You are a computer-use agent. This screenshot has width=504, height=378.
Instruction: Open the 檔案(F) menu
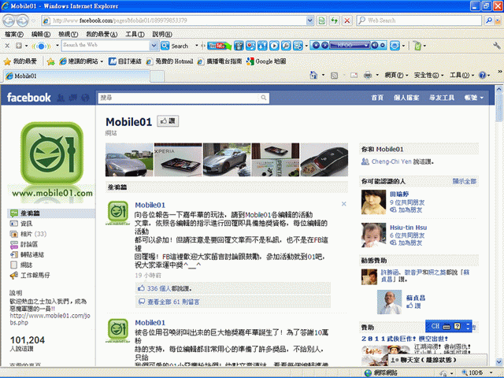(14, 34)
